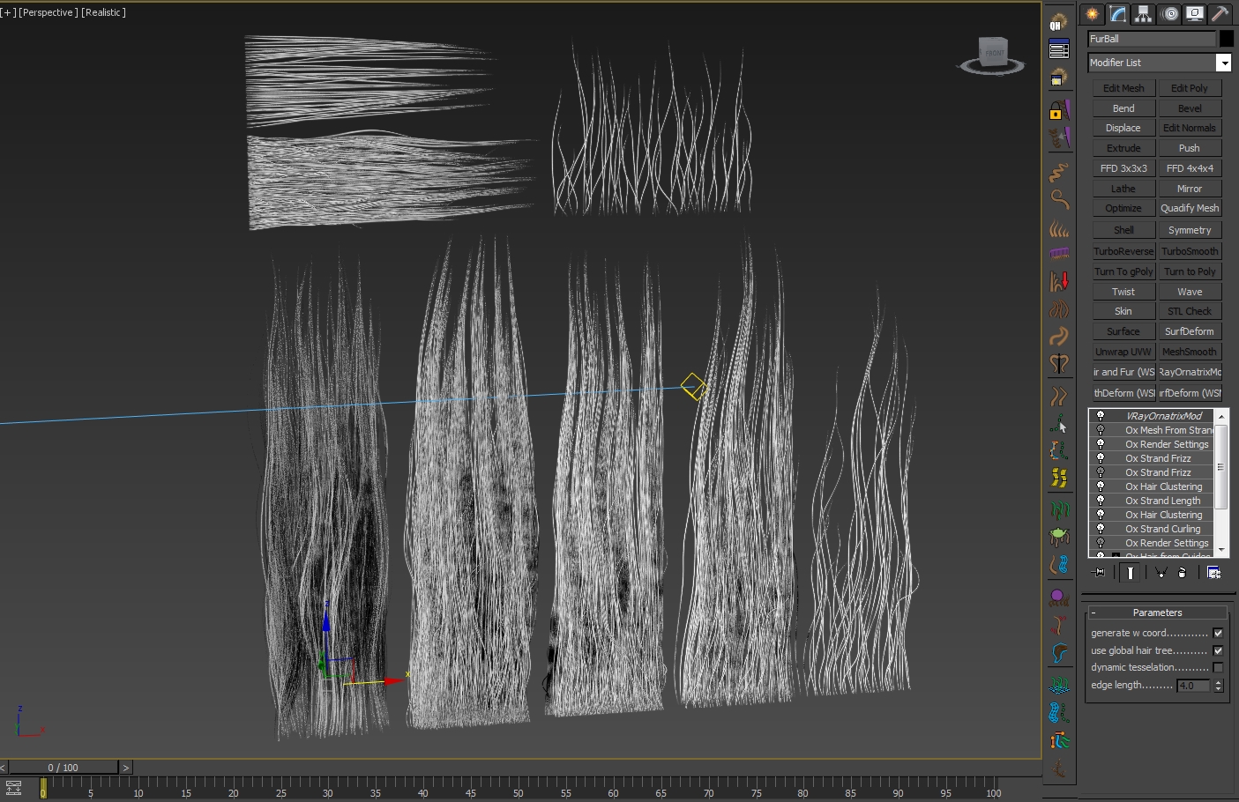Click the padlock with hair icon
The height and width of the screenshot is (802, 1239).
pos(1059,110)
